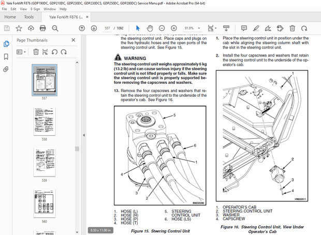This screenshot has width=321, height=235.
Task: Open the E-Sign menu
Action: click(x=35, y=9)
